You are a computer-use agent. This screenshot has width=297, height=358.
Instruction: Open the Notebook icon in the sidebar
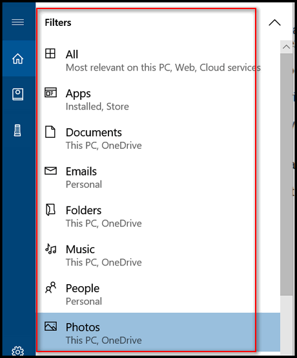(x=18, y=95)
